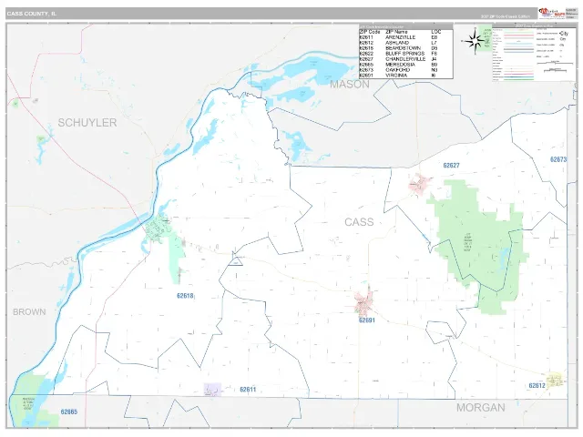Click ZIP code 62673 on the map
The height and width of the screenshot is (437, 583).
(x=558, y=159)
